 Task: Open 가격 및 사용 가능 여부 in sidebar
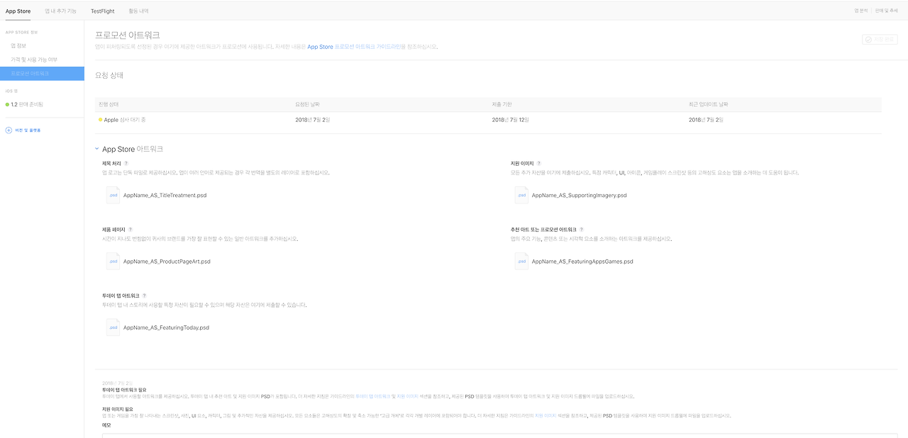click(x=34, y=60)
